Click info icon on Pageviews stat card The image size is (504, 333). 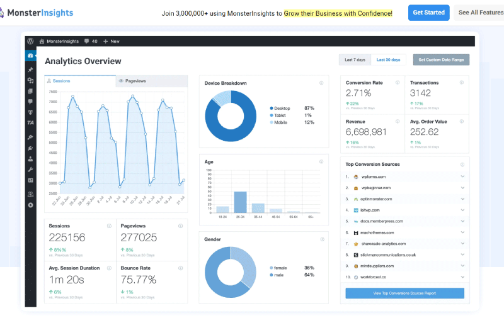[180, 226]
